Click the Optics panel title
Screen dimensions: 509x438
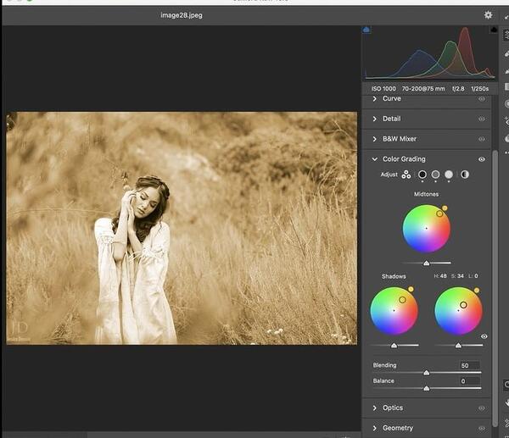pyautogui.click(x=393, y=408)
